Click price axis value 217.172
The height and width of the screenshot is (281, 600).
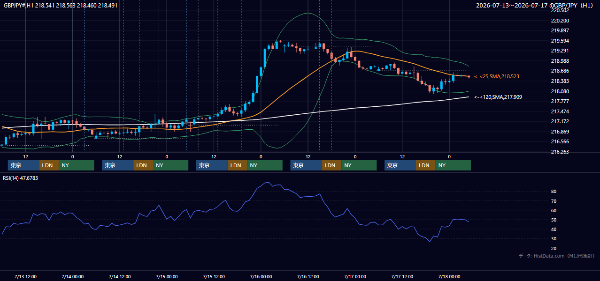(x=560, y=121)
